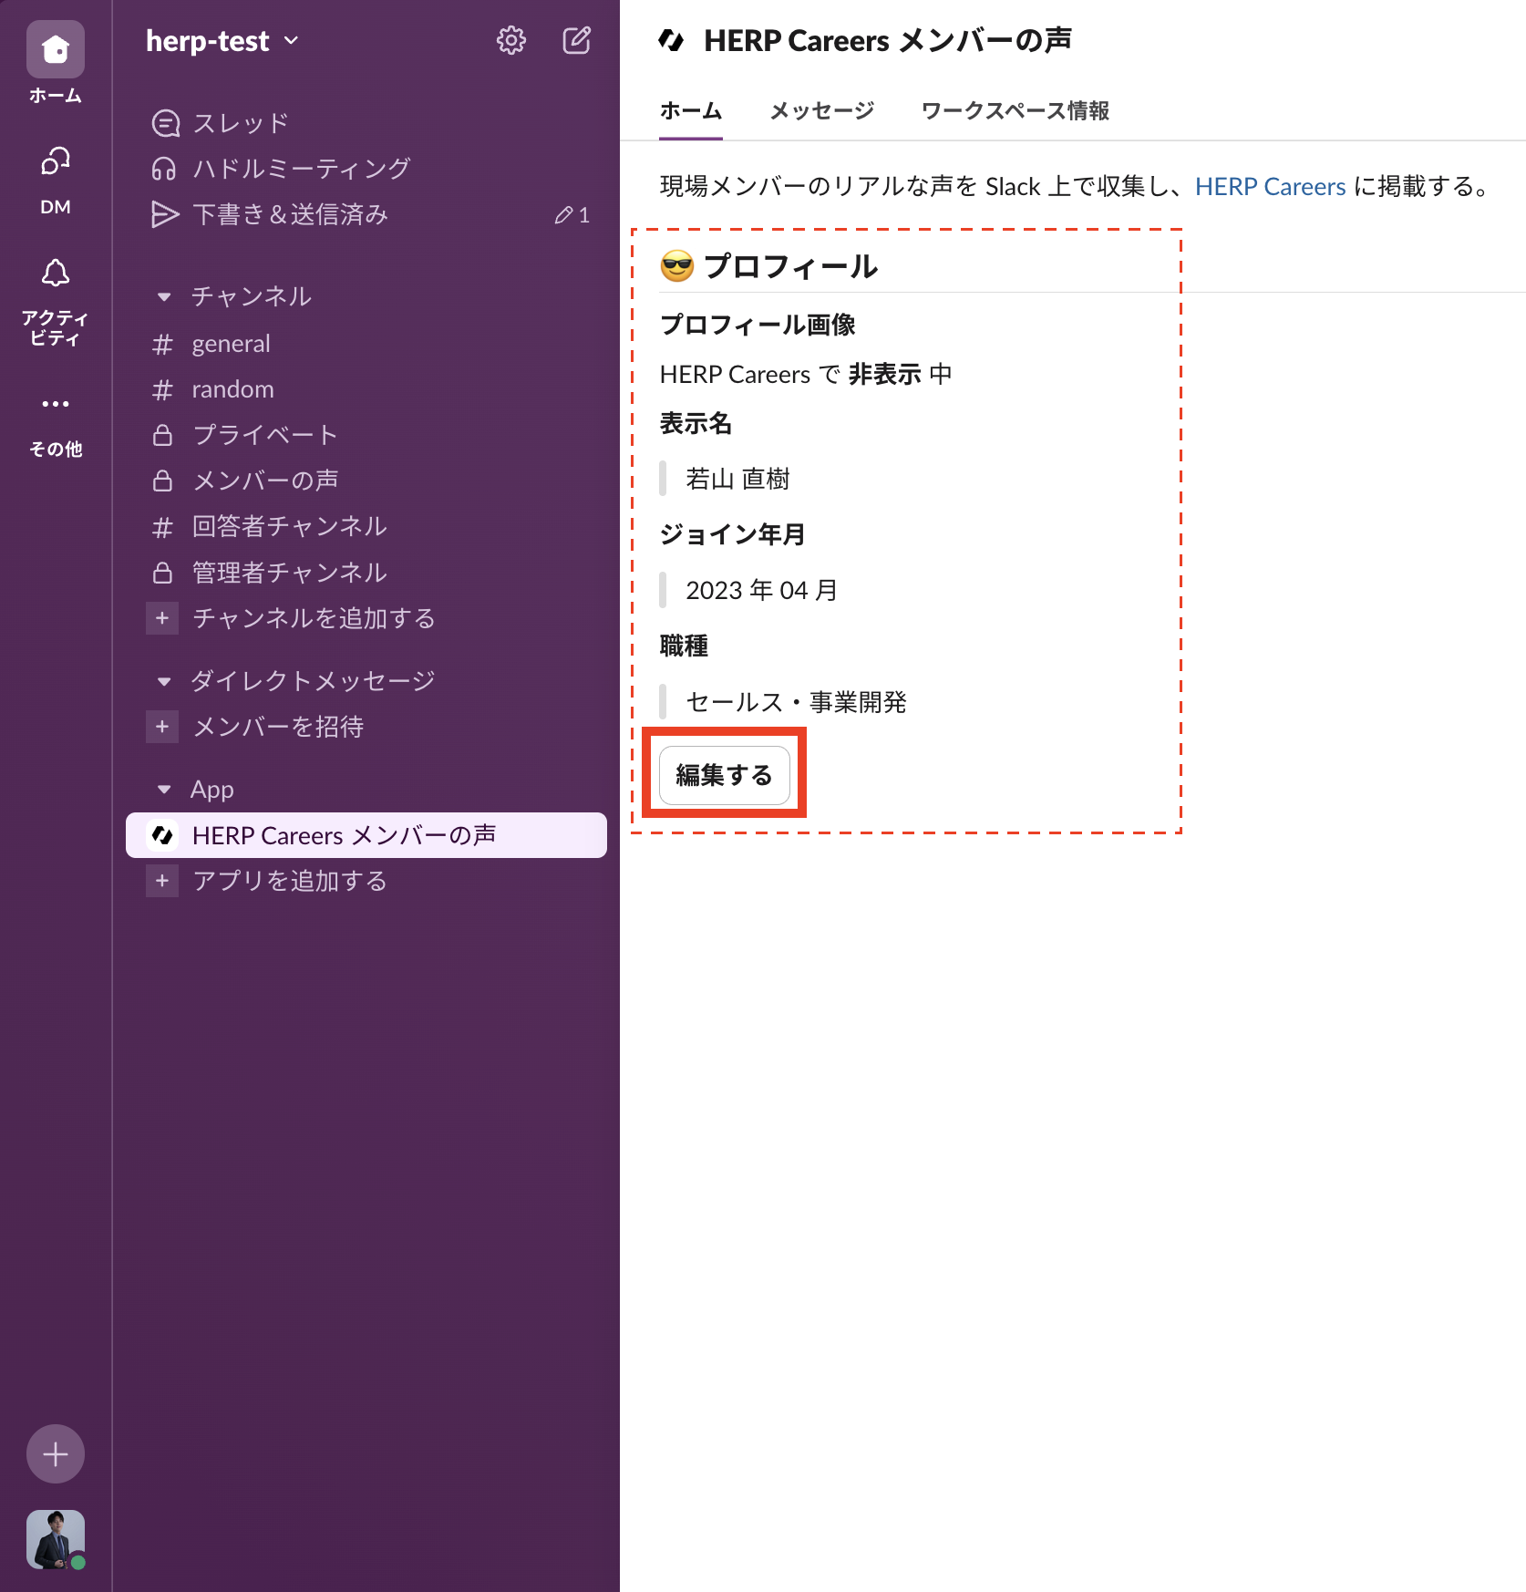Click the sunglasses emoji beside プロフィール
This screenshot has height=1592, width=1526.
tap(677, 266)
